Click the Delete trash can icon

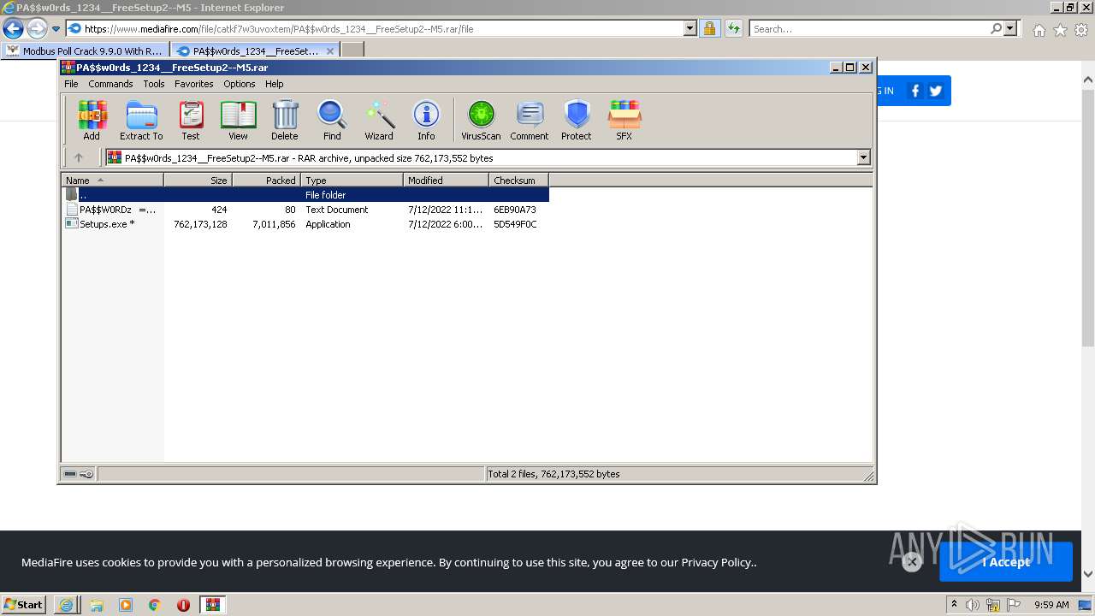285,121
